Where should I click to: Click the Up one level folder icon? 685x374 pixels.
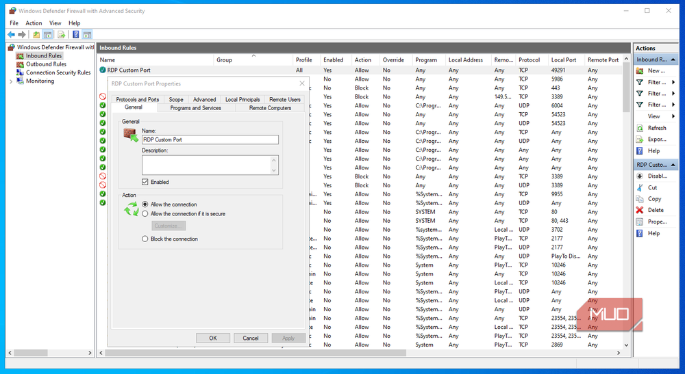pos(36,35)
